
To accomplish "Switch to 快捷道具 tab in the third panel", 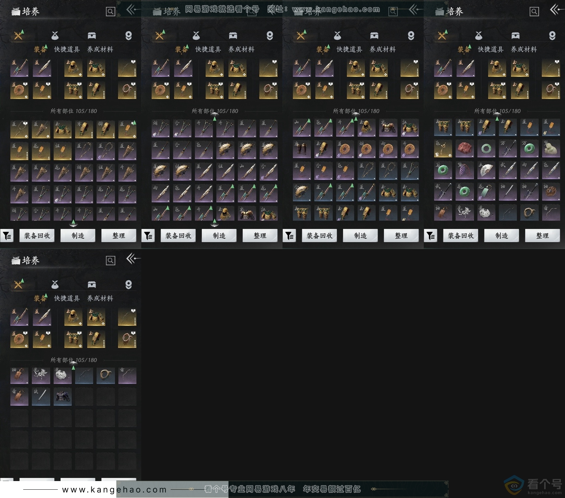I will point(349,49).
